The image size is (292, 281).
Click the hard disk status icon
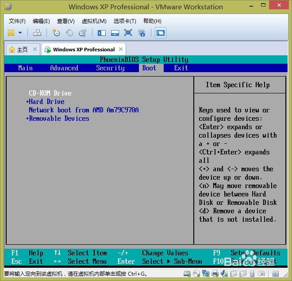point(187,273)
